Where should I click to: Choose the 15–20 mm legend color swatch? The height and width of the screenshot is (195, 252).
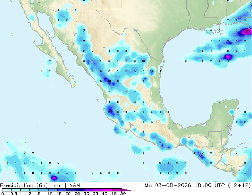[x=62, y=190]
